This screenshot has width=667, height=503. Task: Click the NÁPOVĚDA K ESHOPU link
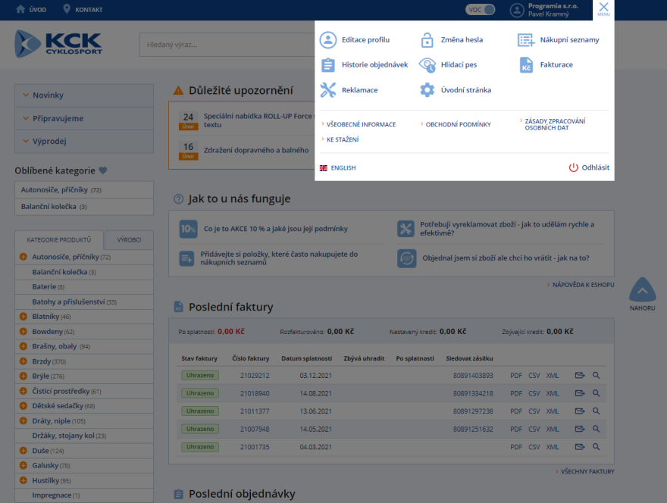tap(583, 285)
